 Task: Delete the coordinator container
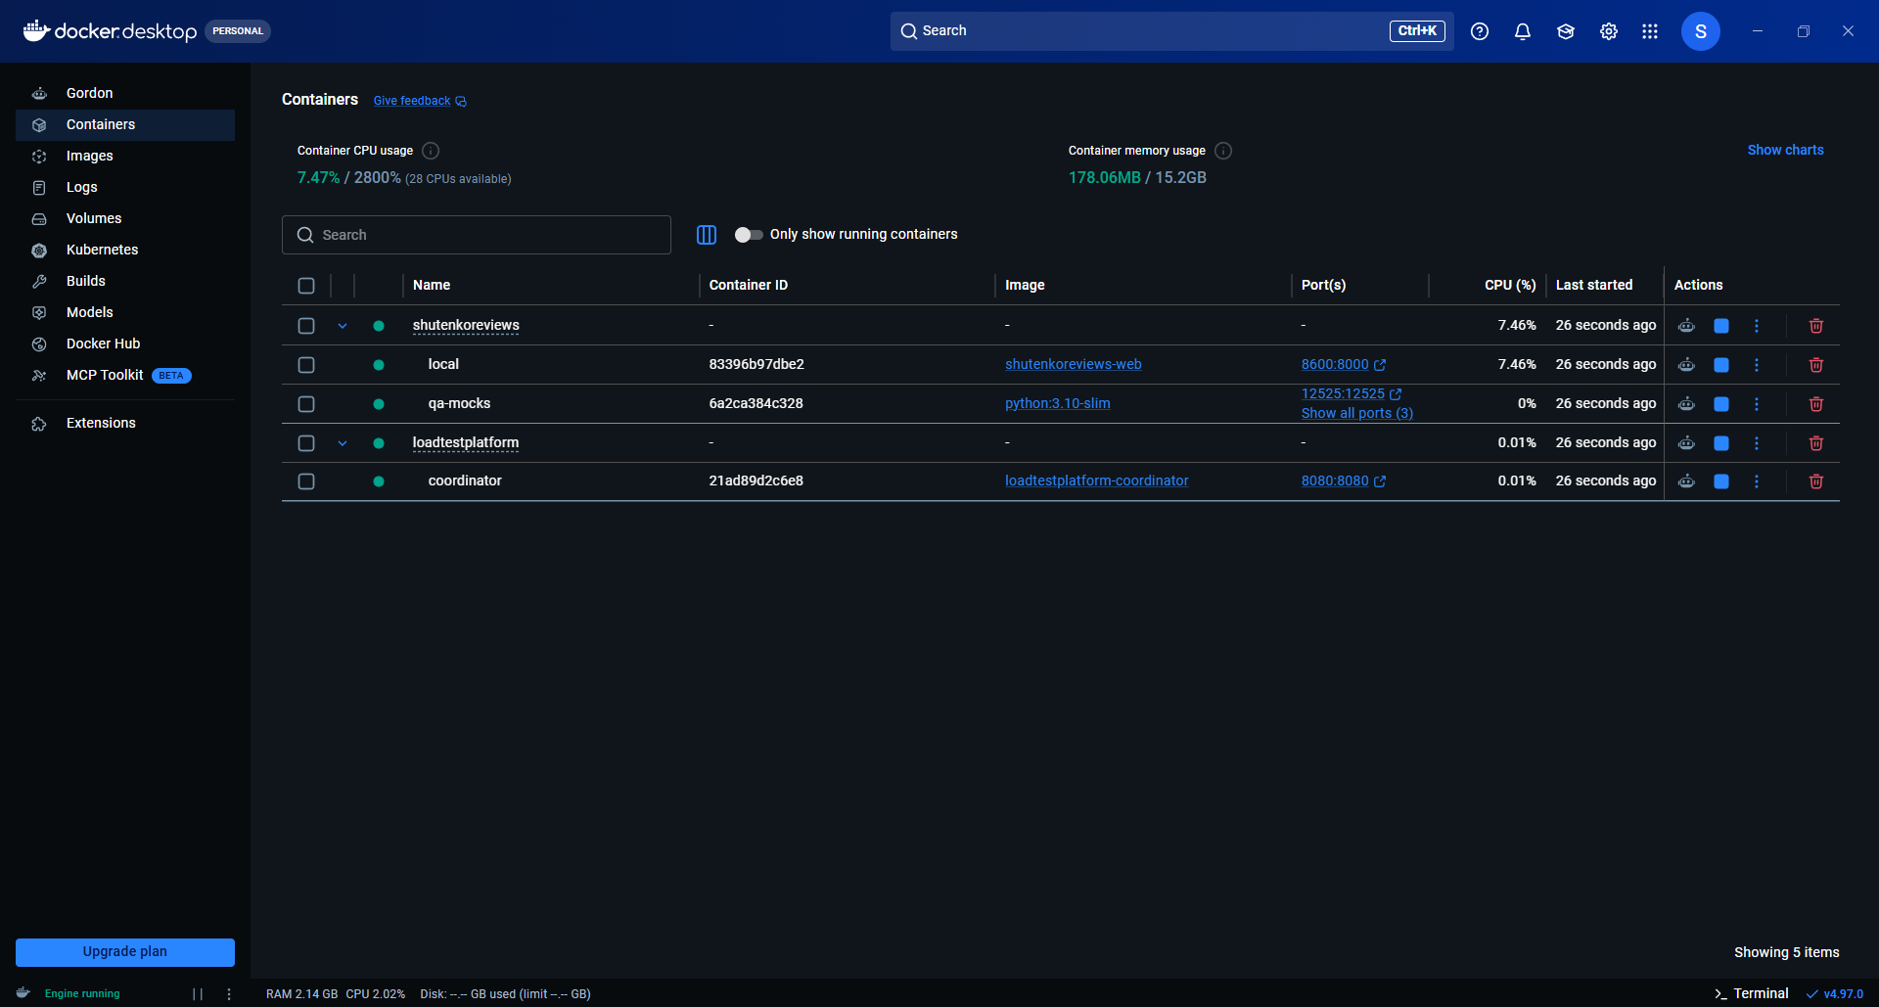pyautogui.click(x=1816, y=481)
